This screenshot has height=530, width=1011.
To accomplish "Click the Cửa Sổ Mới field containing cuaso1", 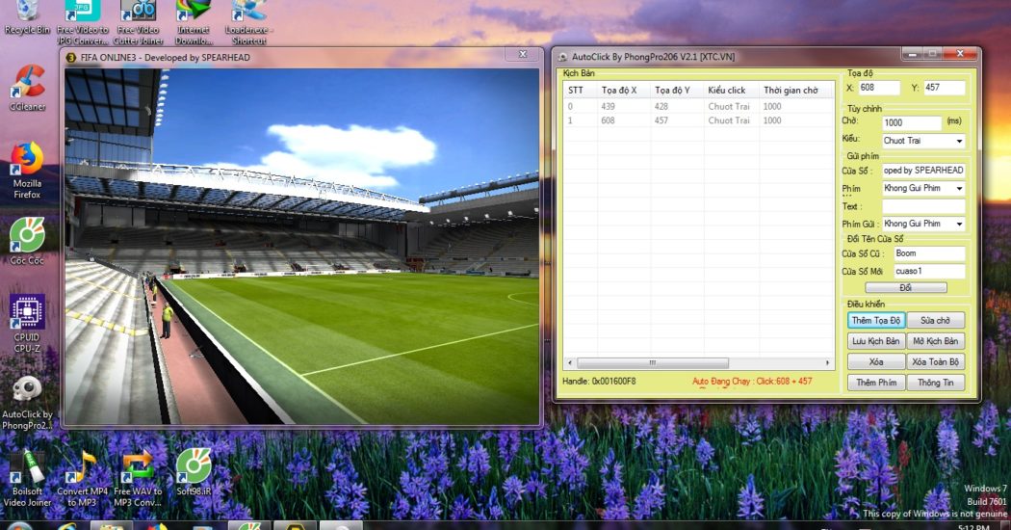I will [929, 271].
